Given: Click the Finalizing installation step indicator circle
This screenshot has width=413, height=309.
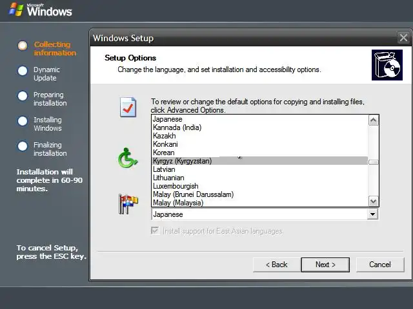Looking at the screenshot, I should 23,146.
